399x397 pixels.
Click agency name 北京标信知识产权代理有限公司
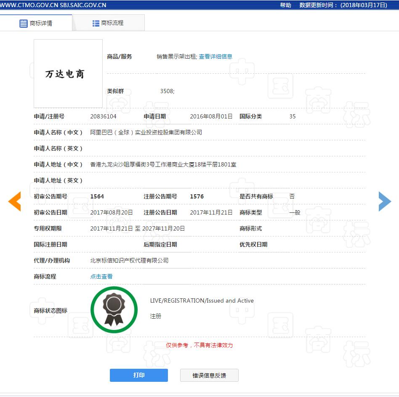coord(129,260)
